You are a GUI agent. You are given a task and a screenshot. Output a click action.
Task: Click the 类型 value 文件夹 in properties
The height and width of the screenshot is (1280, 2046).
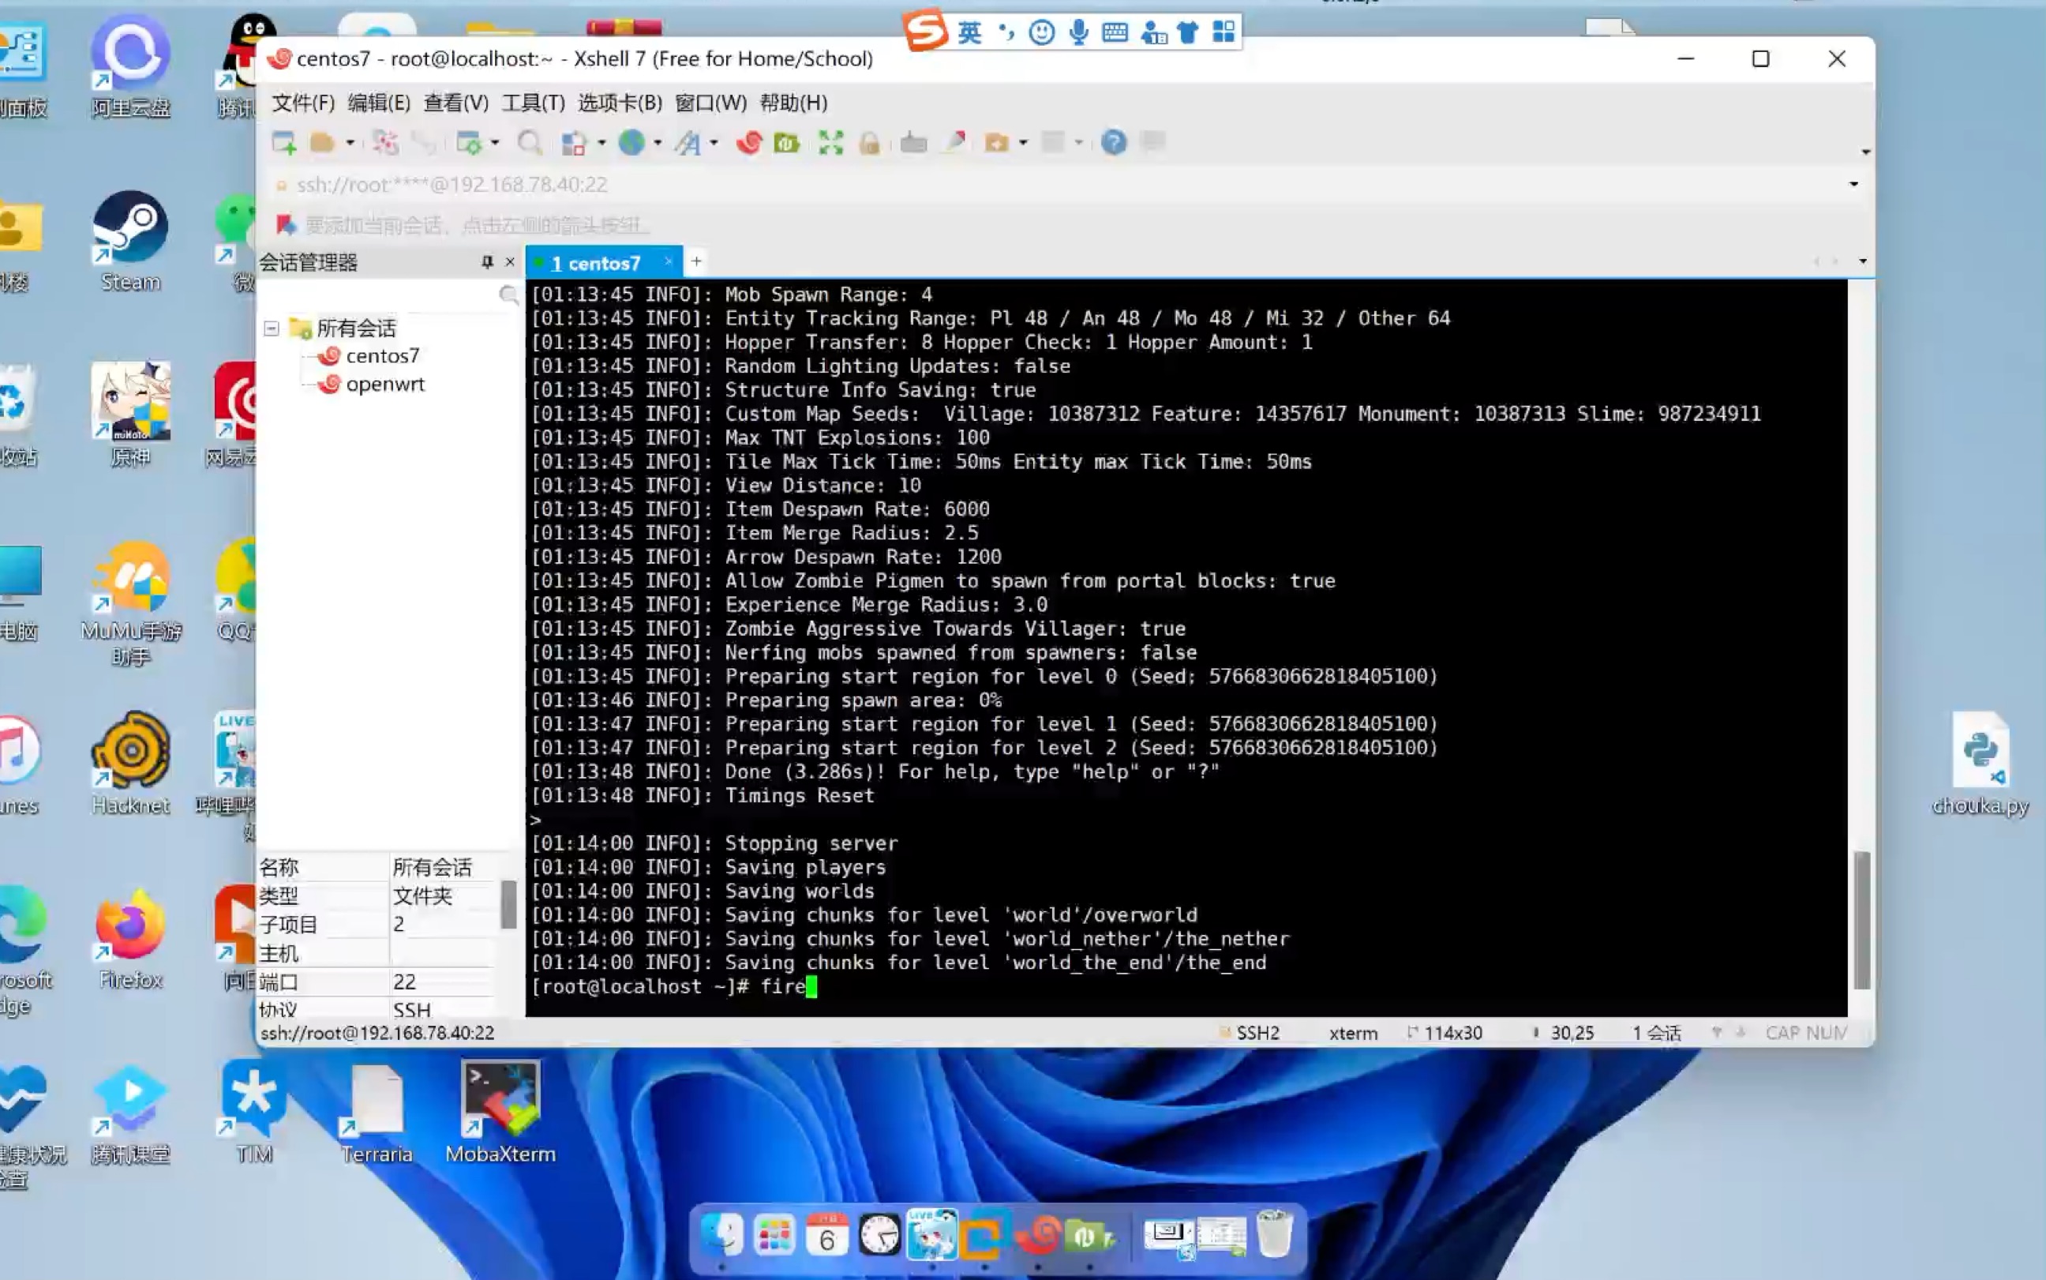422,895
